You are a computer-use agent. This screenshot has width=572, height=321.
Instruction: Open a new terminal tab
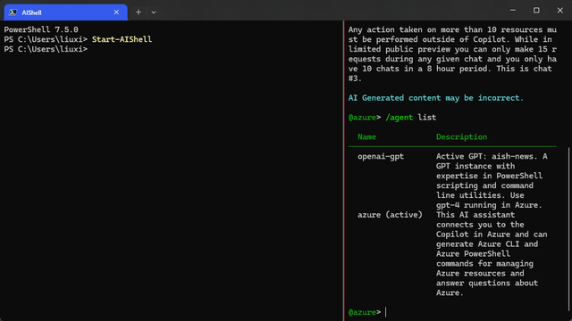pos(139,12)
